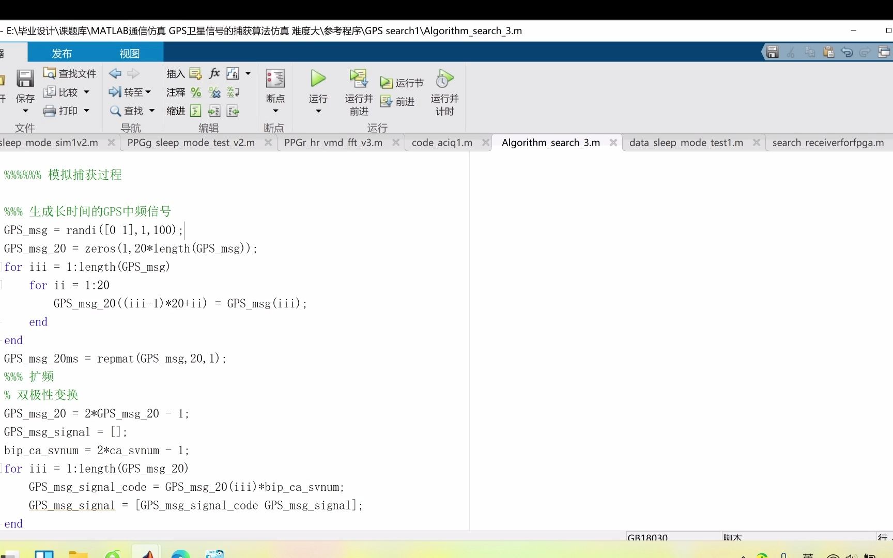Switch to the View (视图) ribbon tab
Viewport: 893px width, 558px height.
pyautogui.click(x=129, y=53)
